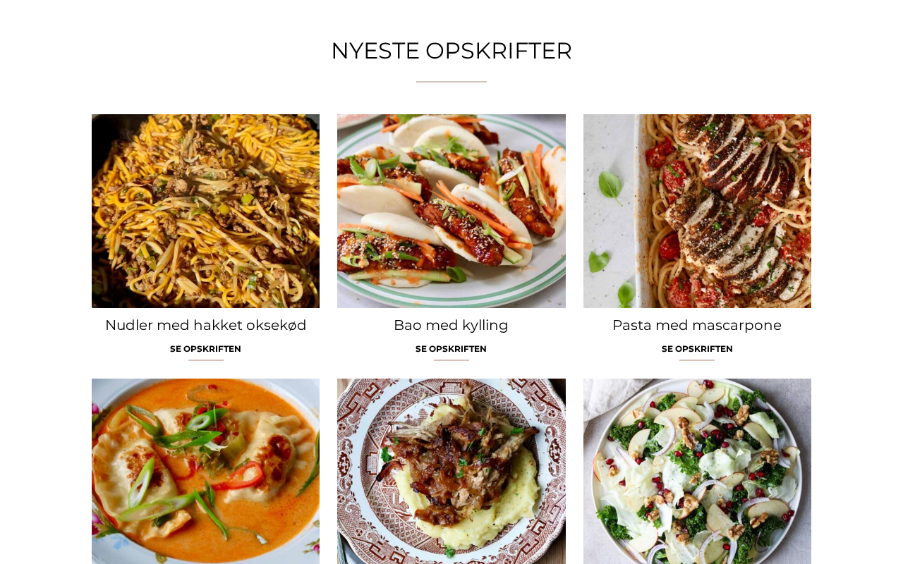Click the underline beneath the pasta recipe's SE OPSKRIFTEN
Viewport: 903px width, 564px height.
[x=697, y=360]
